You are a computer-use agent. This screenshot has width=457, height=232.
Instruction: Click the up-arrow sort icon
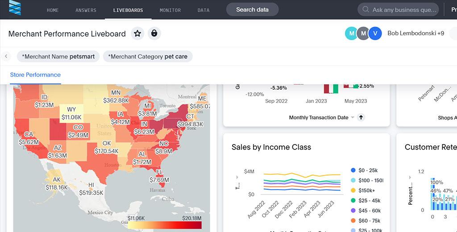pos(361,117)
